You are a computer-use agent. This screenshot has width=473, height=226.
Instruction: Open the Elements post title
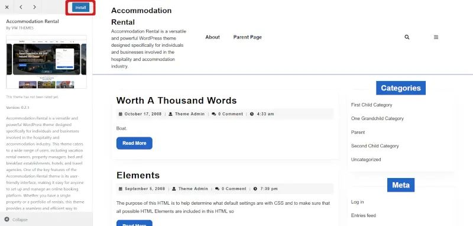(138, 175)
